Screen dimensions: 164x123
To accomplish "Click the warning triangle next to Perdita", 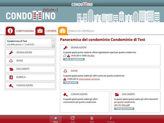I will coord(69,56).
